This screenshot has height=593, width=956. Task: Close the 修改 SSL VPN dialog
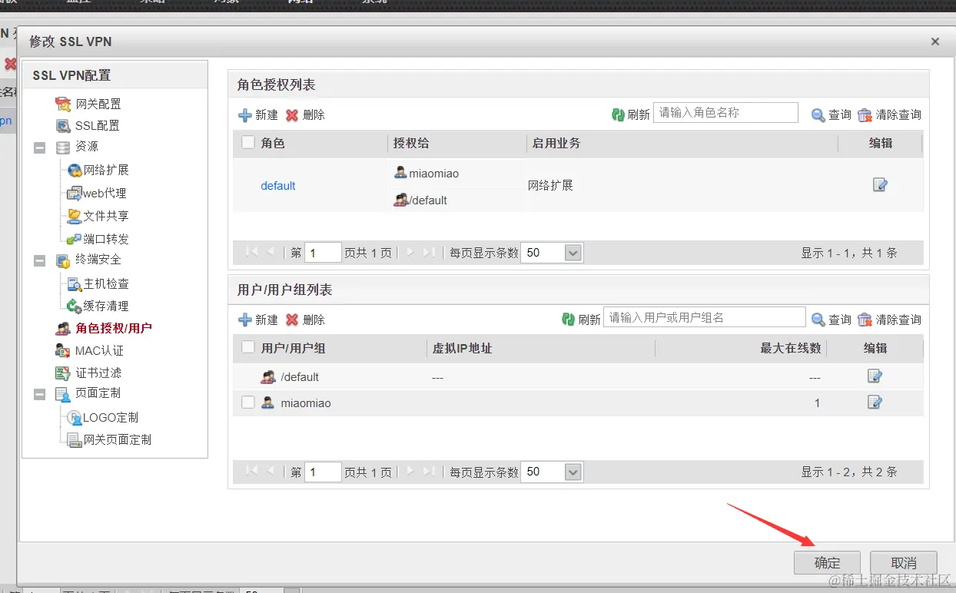[x=935, y=42]
